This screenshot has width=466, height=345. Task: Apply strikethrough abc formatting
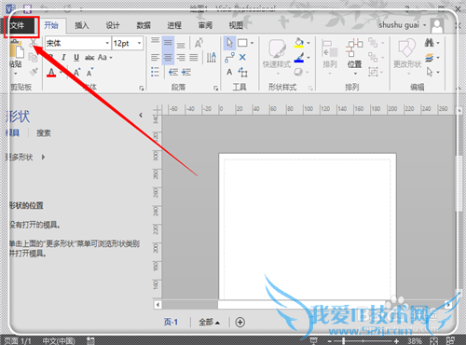coord(89,58)
